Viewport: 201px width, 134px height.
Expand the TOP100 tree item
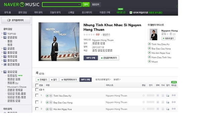(x=2, y=34)
